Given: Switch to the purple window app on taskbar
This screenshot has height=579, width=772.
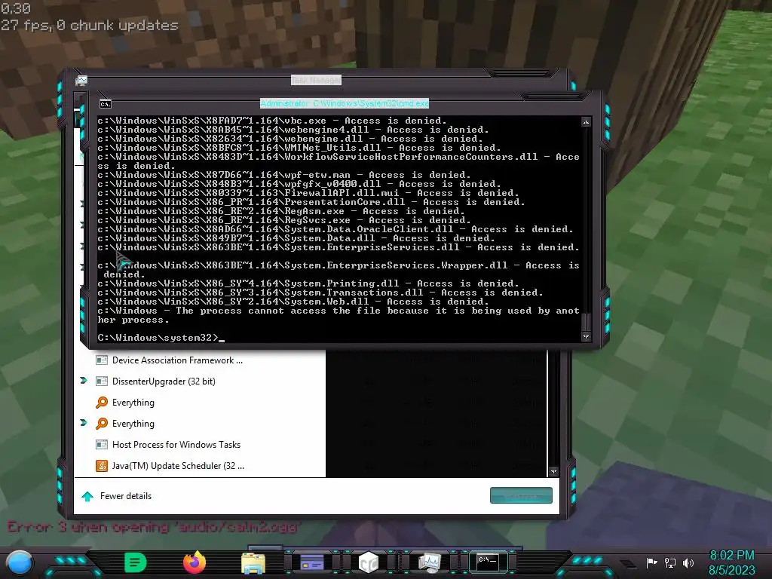Looking at the screenshot, I should (312, 562).
